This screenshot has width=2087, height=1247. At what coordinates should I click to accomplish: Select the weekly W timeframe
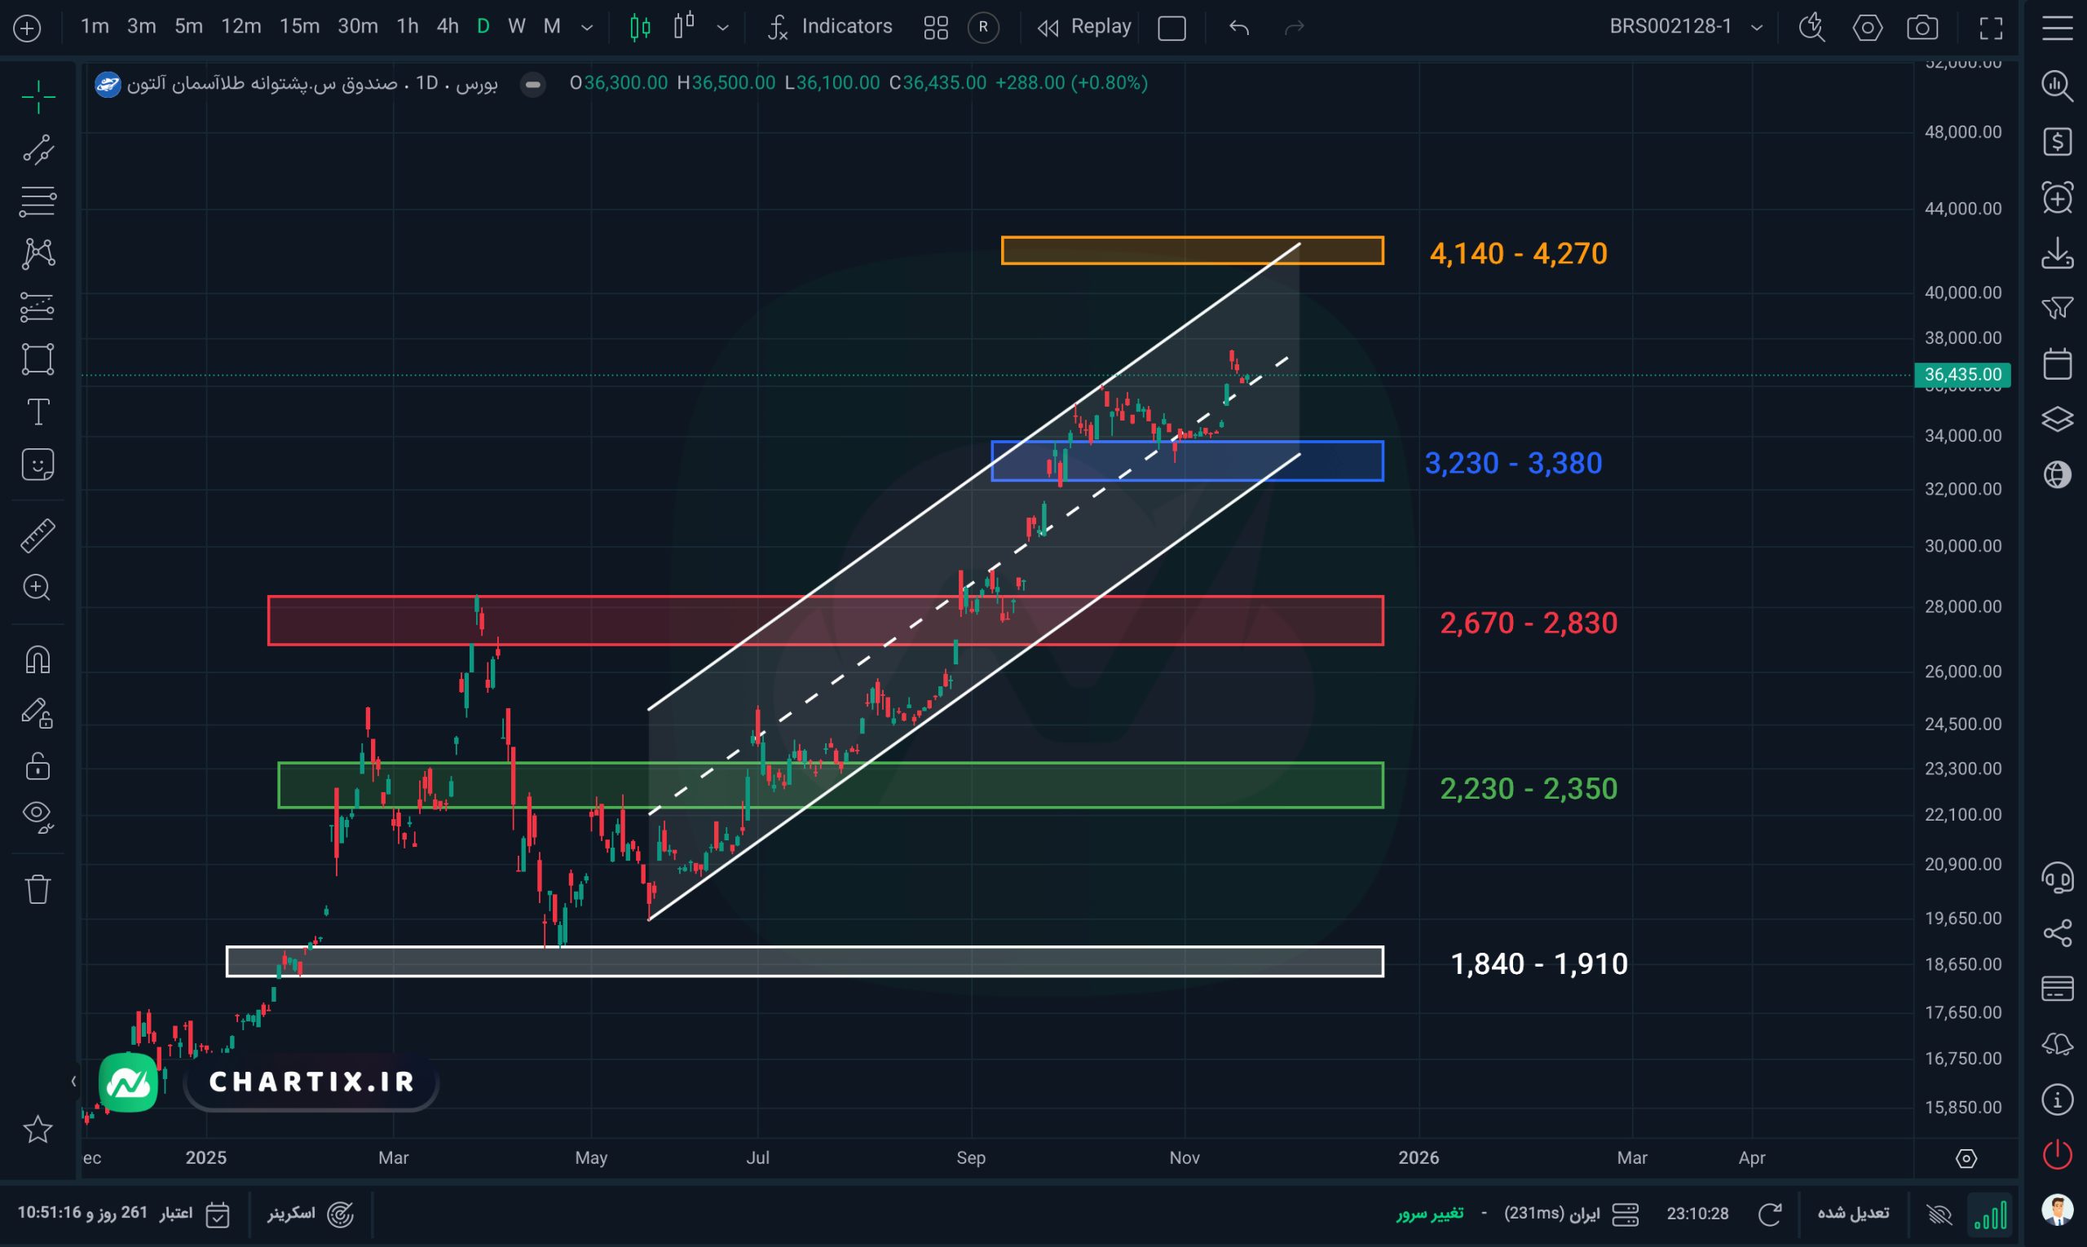(516, 27)
